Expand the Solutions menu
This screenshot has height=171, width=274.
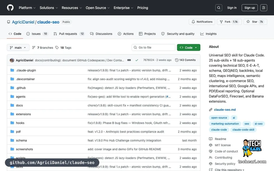(x=49, y=8)
